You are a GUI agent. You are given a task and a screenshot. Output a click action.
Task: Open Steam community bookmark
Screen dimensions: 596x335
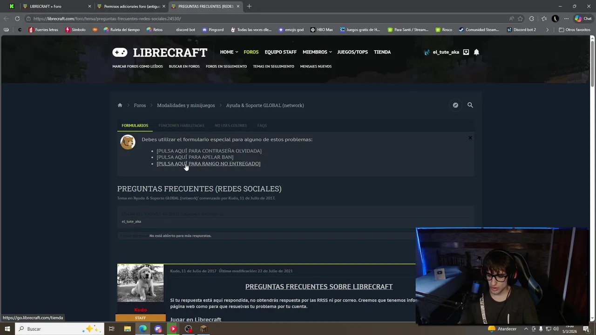pyautogui.click(x=479, y=30)
